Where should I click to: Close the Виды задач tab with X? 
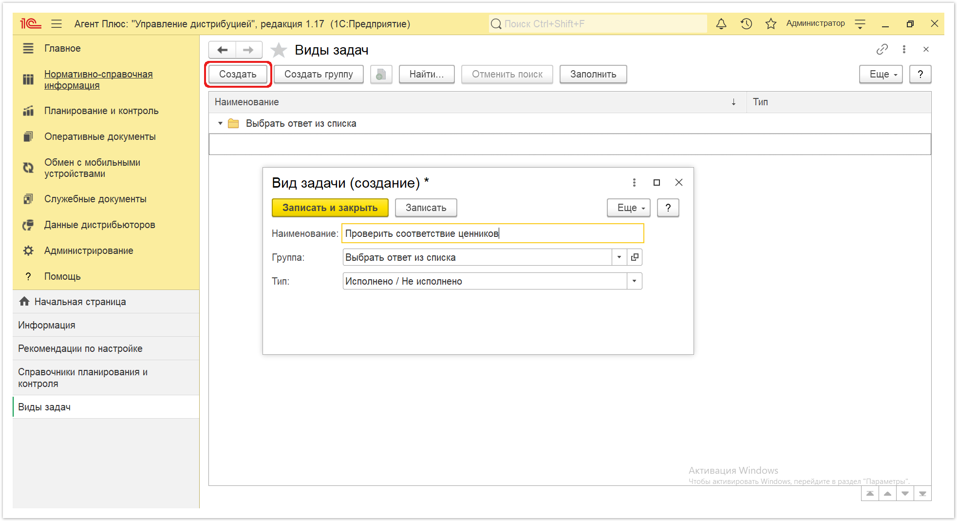(x=926, y=49)
